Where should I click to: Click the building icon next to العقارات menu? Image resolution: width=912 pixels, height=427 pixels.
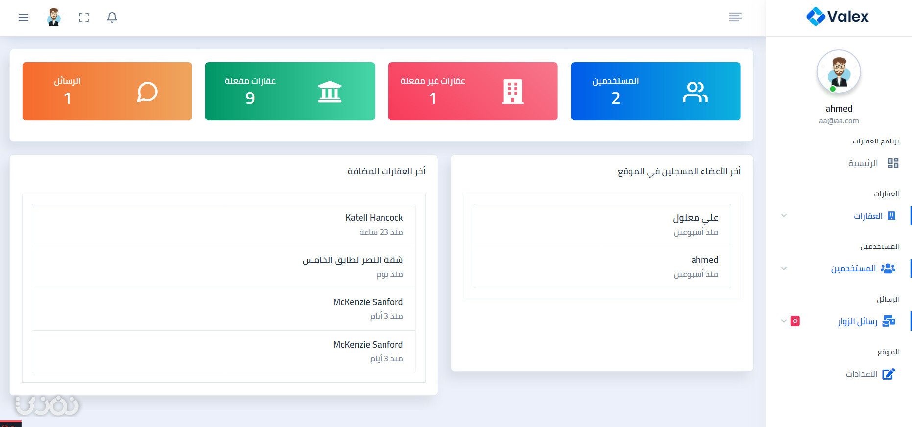coord(891,216)
